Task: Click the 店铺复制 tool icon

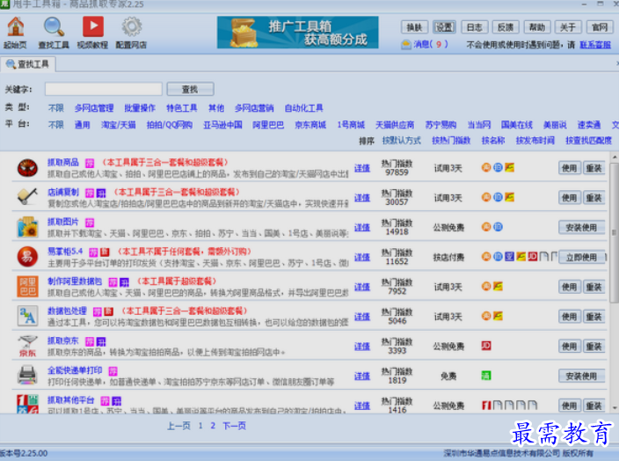Action: 27,197
